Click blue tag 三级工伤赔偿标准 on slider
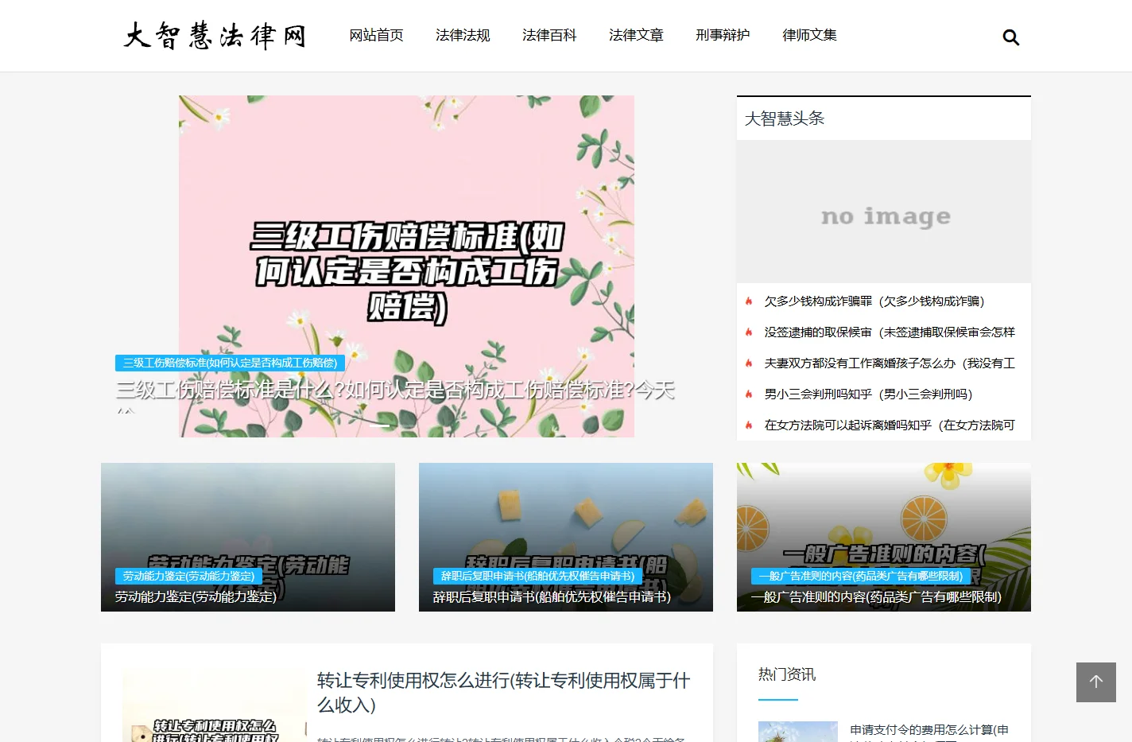1132x742 pixels. tap(230, 363)
